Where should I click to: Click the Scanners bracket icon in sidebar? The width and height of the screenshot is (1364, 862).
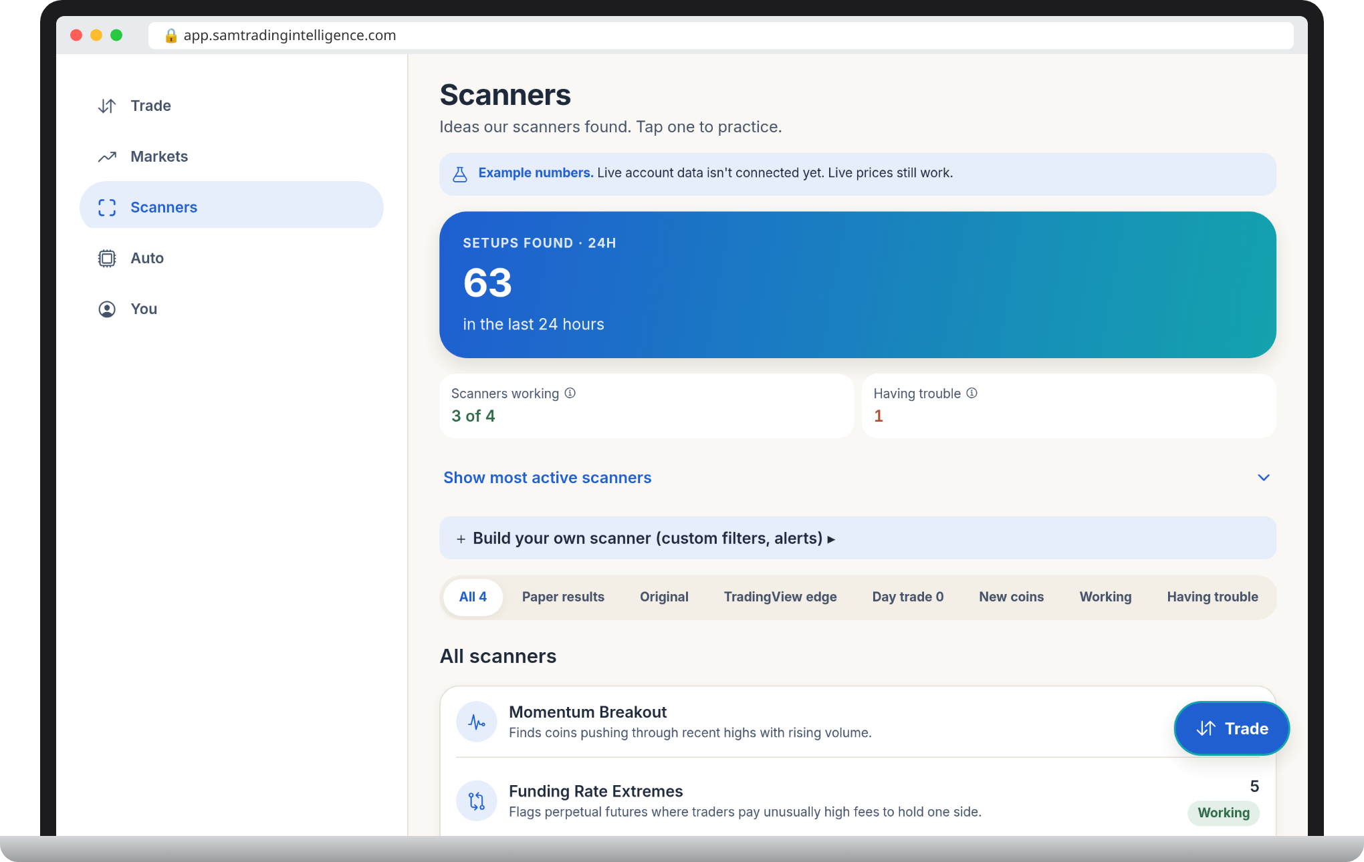pyautogui.click(x=107, y=207)
